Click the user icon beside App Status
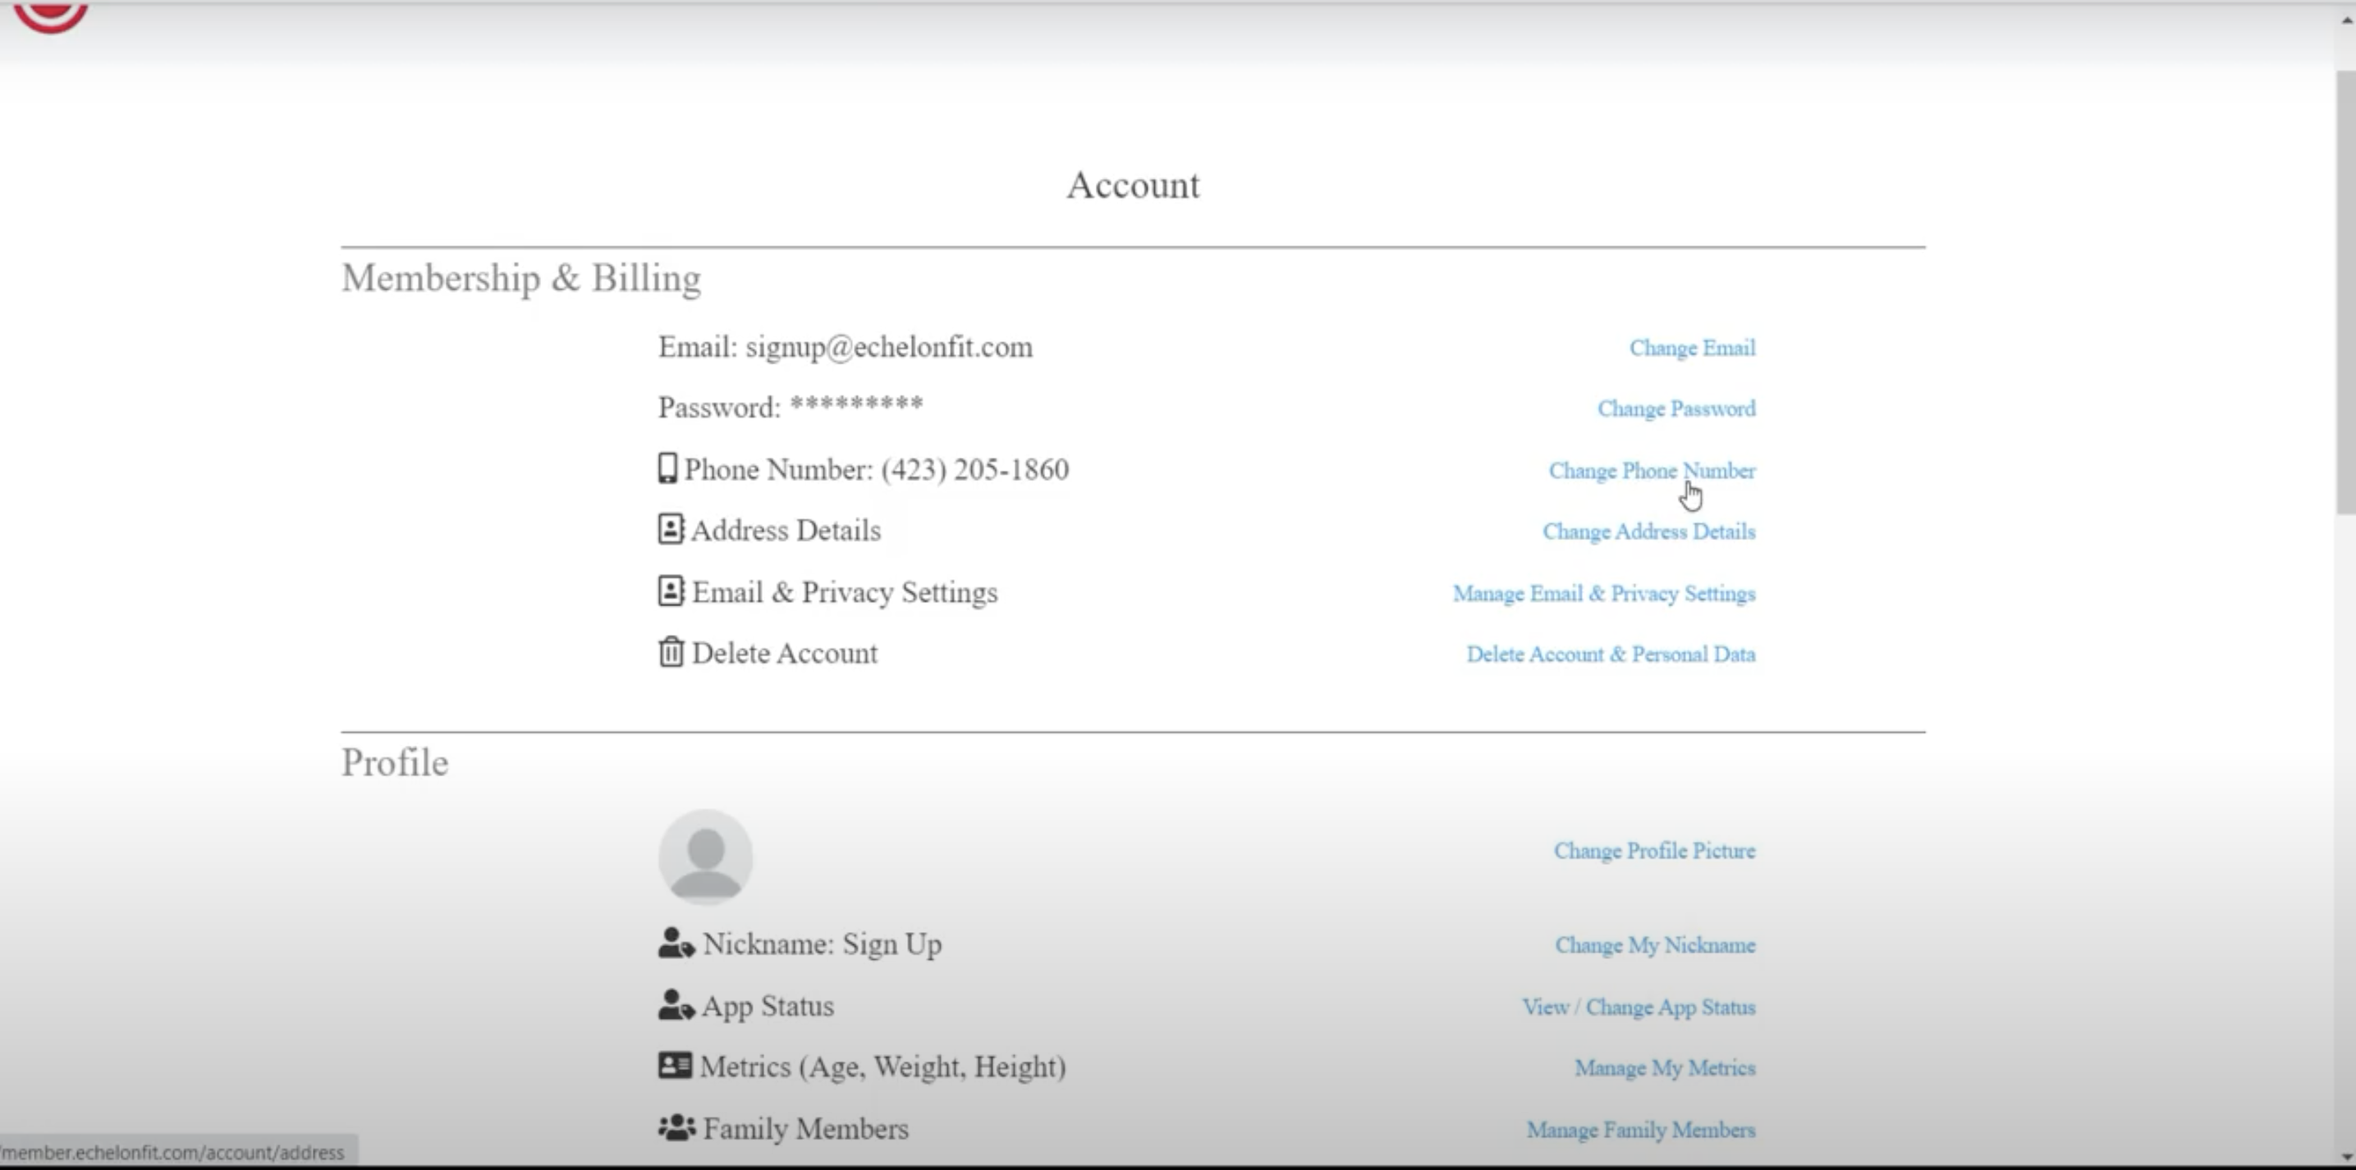 click(676, 1004)
